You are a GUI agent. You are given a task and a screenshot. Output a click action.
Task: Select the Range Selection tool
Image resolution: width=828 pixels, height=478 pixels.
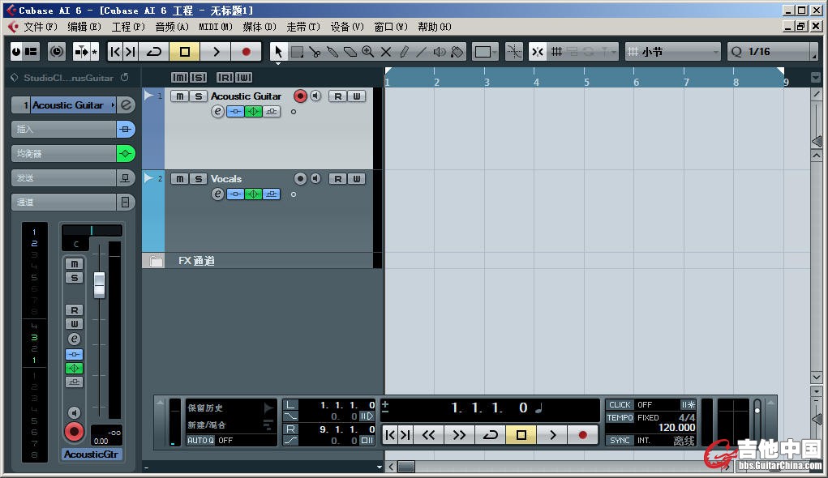coord(297,52)
